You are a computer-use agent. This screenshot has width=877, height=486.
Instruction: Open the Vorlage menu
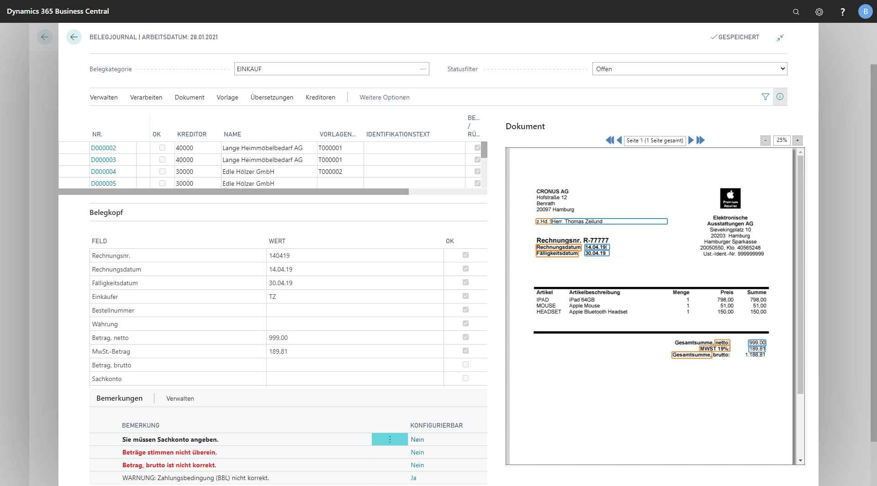coord(227,97)
